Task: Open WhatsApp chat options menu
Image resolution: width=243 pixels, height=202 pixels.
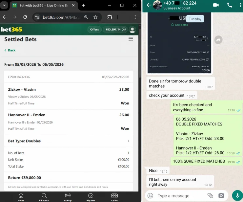Action: [240, 5]
